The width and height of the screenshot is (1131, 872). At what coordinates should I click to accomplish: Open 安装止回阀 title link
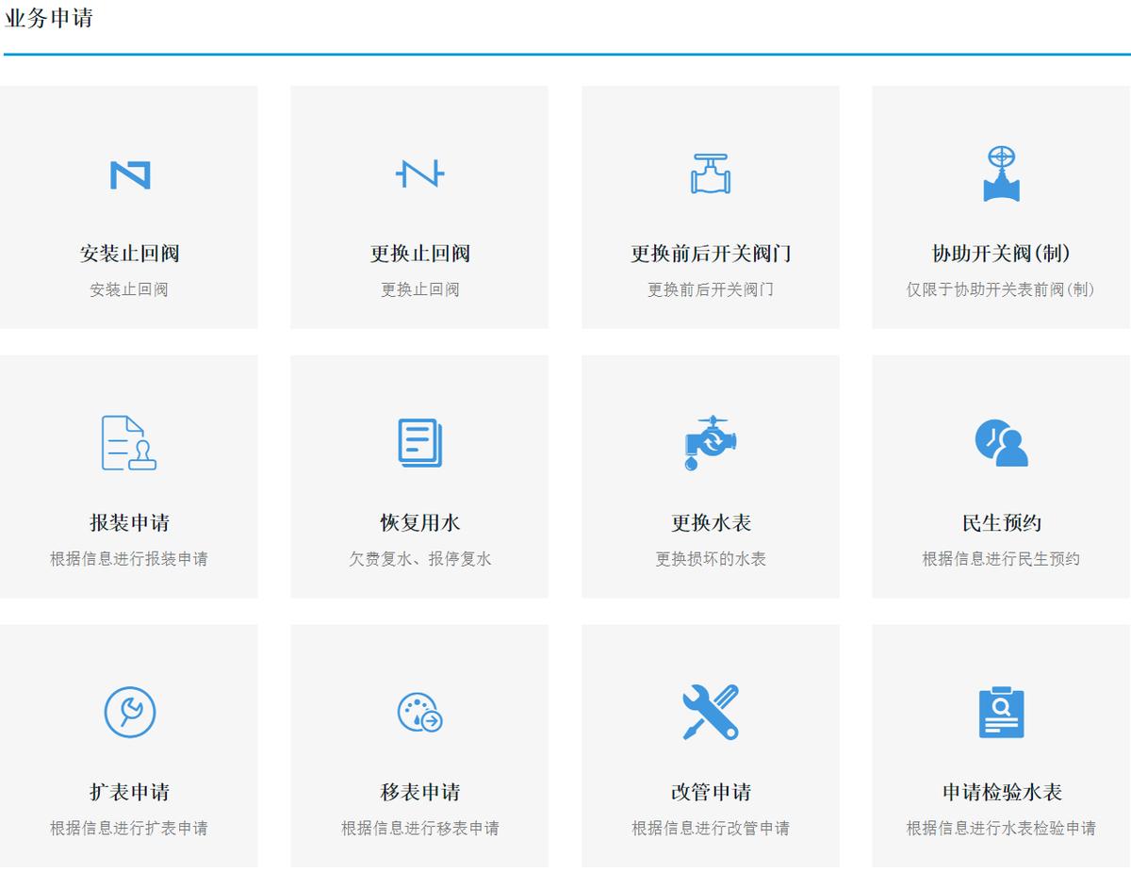129,254
